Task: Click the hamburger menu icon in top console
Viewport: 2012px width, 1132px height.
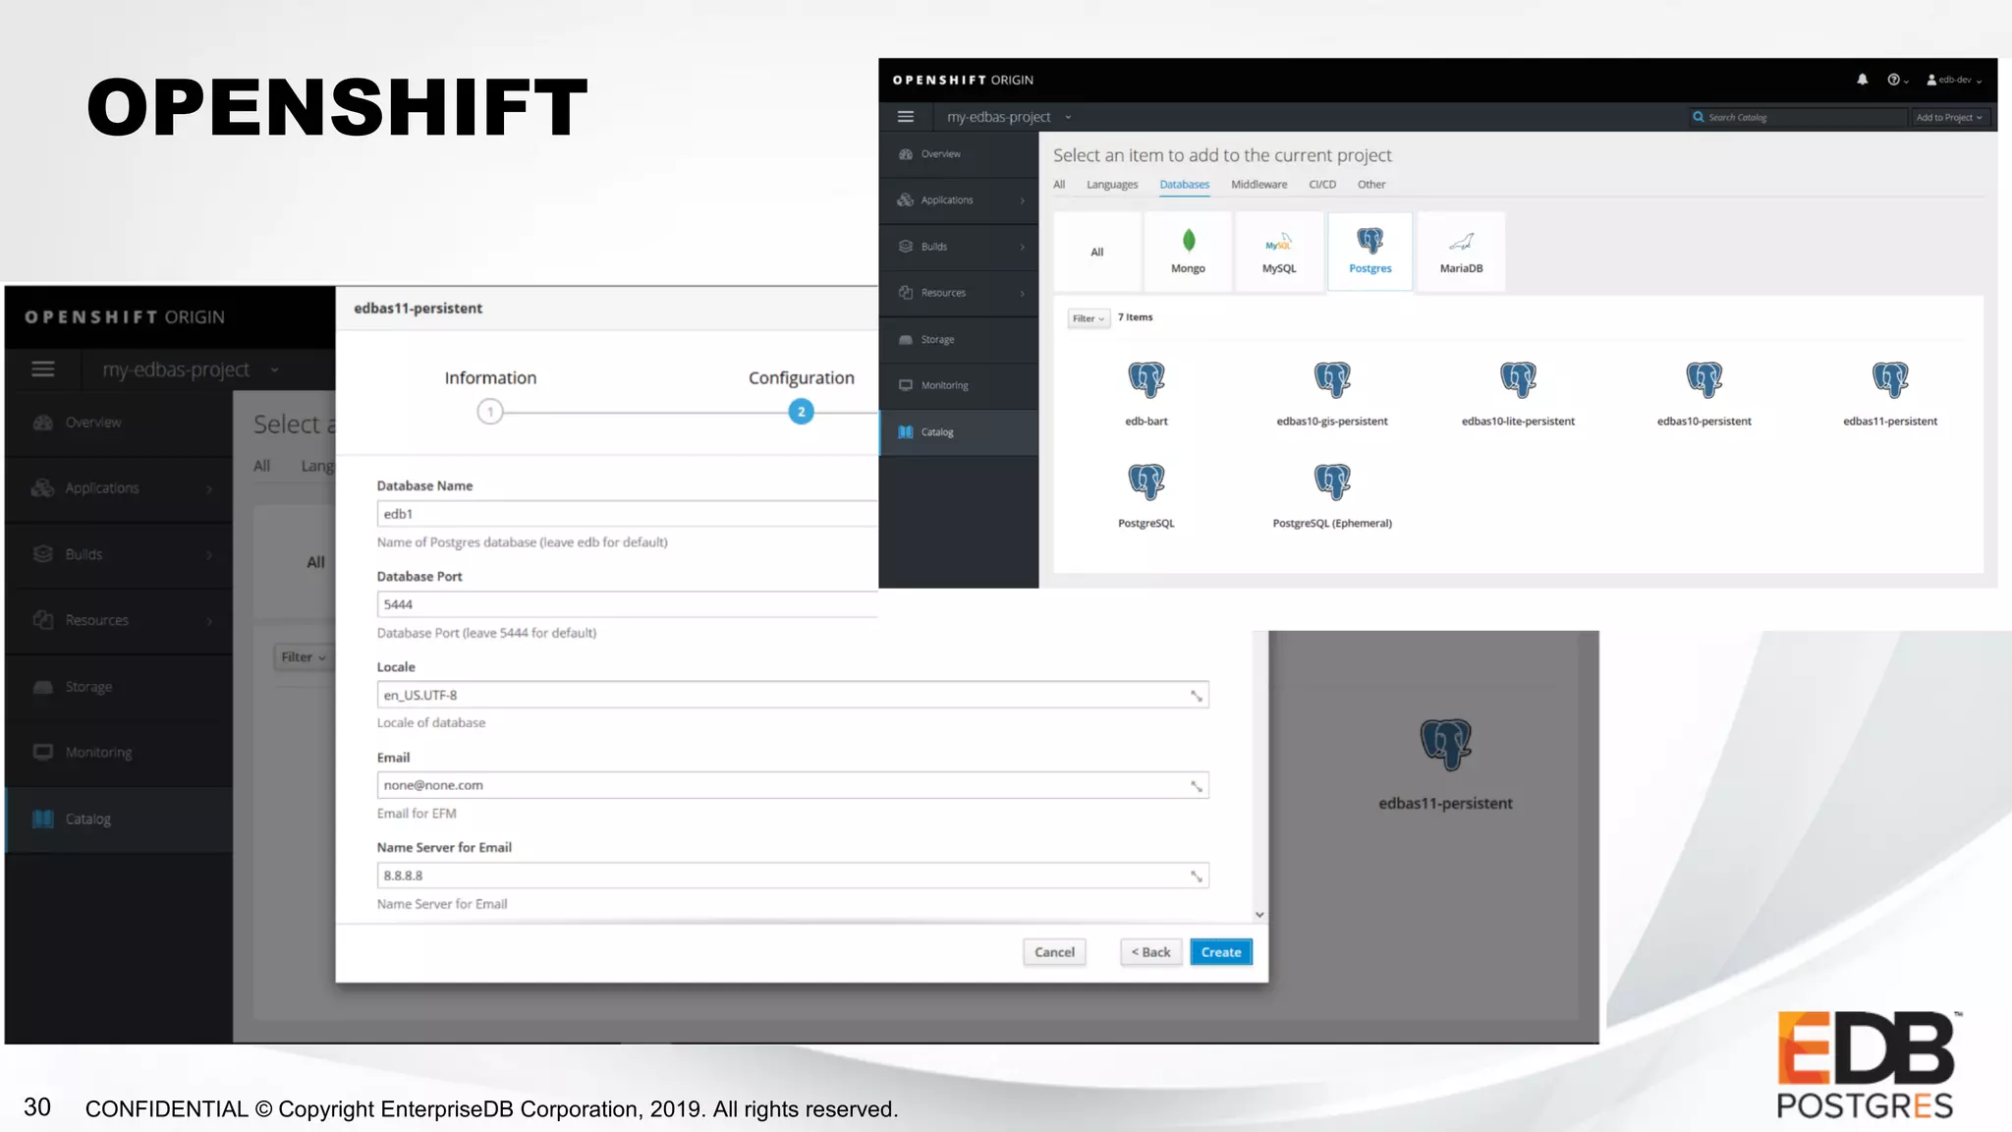Action: [905, 117]
